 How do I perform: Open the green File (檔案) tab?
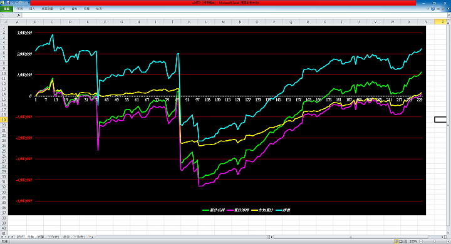point(7,9)
